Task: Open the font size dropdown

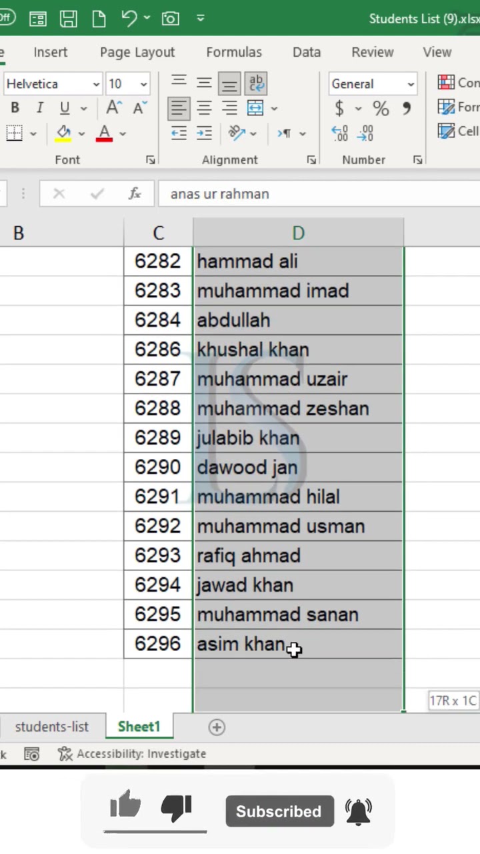Action: point(143,84)
